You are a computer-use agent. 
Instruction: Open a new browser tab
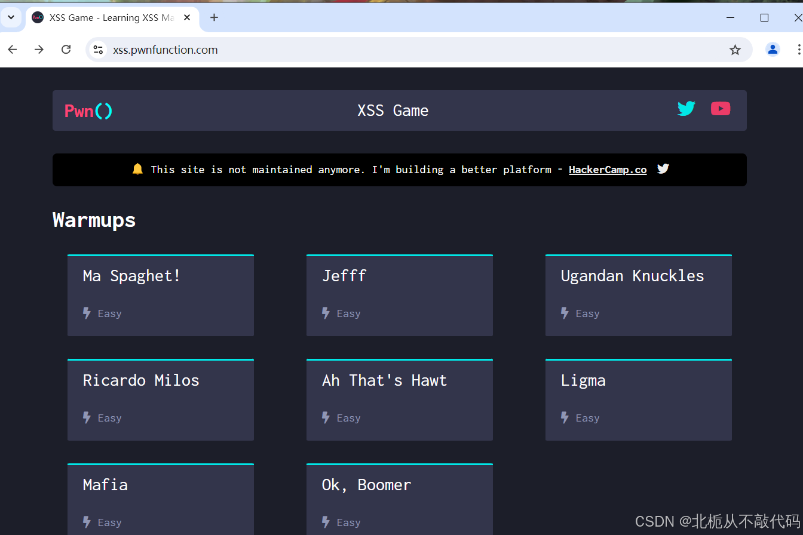(214, 17)
